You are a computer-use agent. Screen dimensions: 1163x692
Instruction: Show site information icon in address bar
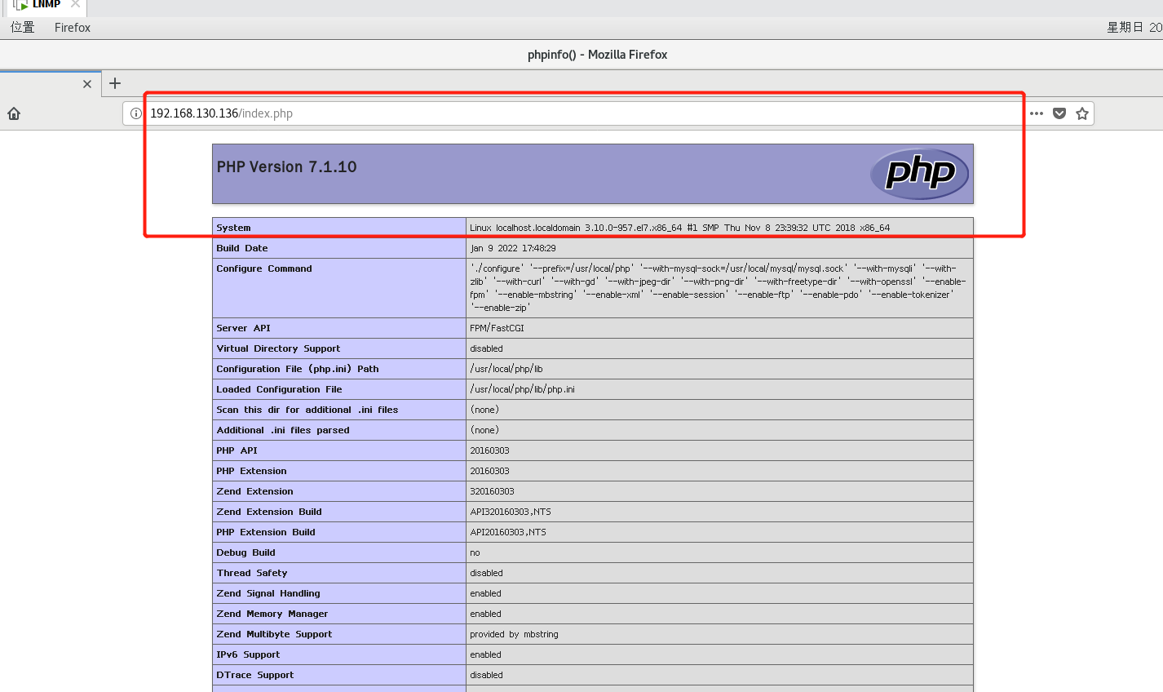pos(136,113)
